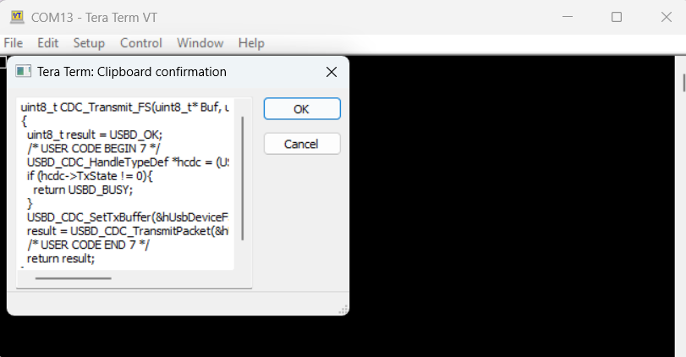This screenshot has height=357, width=686.
Task: Cancel the clipboard confirmation
Action: tap(302, 144)
